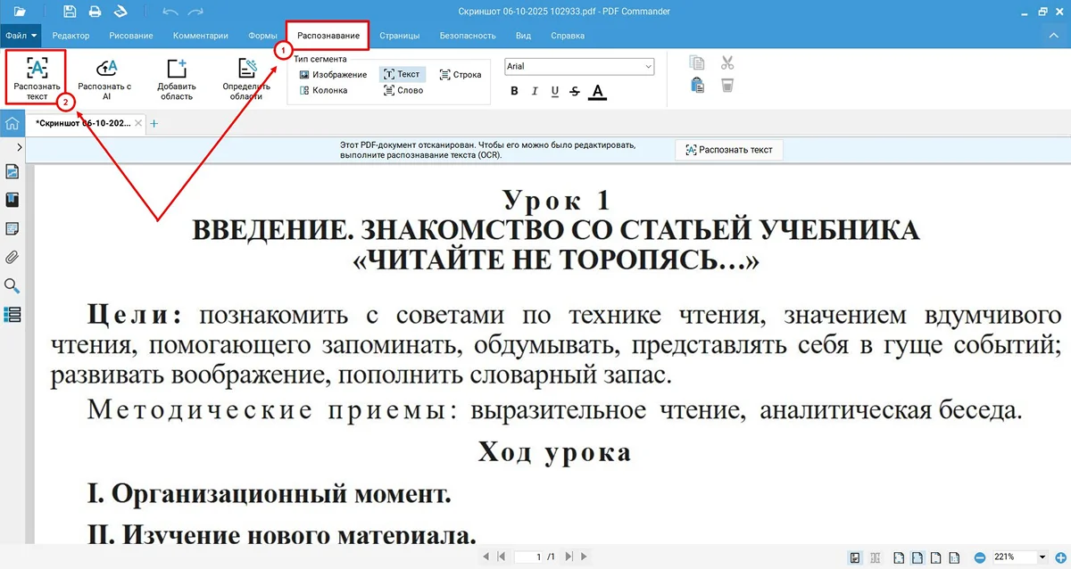Image resolution: width=1071 pixels, height=569 pixels.
Task: Save the document with the floppy icon
Action: tap(71, 12)
